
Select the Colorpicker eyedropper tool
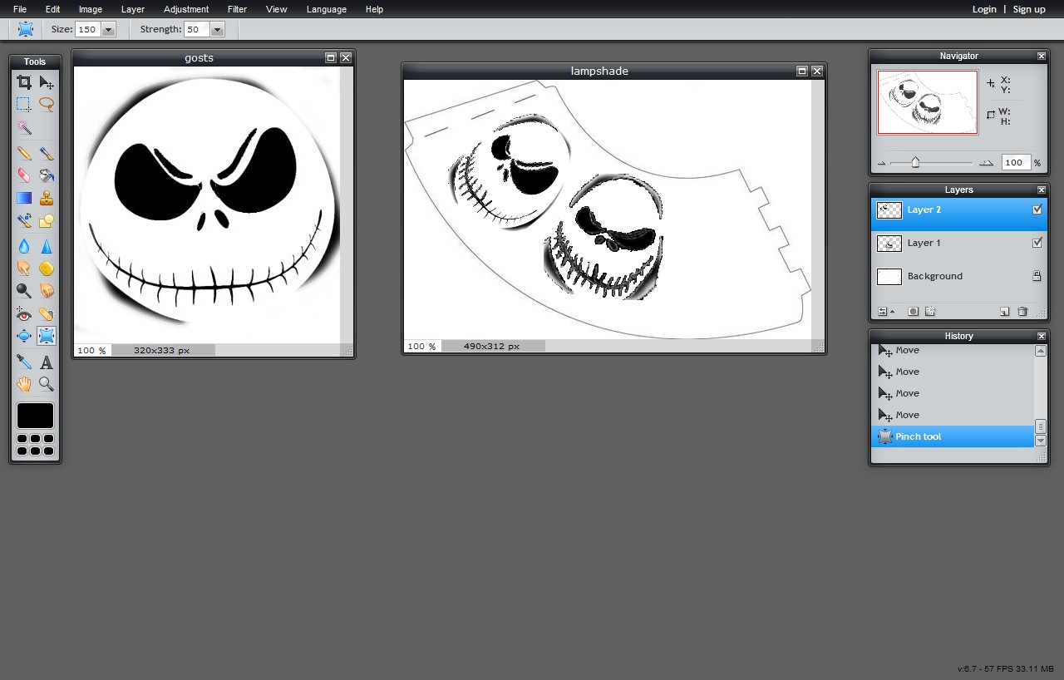click(24, 362)
